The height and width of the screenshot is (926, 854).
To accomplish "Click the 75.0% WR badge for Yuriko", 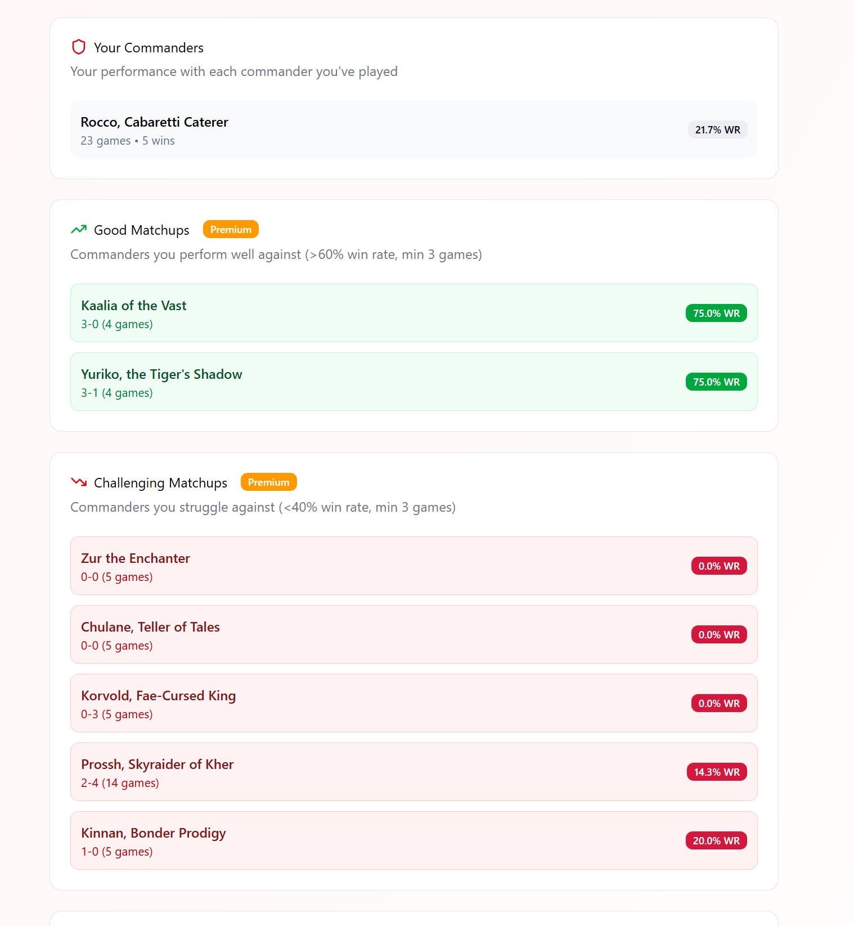I will pos(716,382).
